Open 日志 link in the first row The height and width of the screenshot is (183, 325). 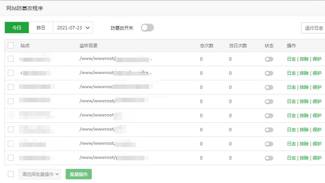[x=291, y=59]
